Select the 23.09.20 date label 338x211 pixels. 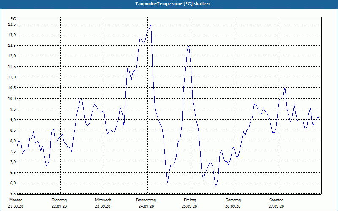click(103, 206)
